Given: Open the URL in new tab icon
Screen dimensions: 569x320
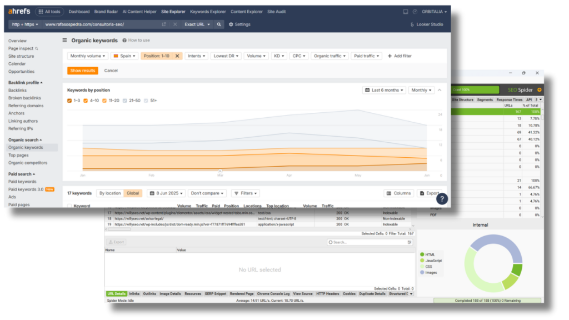Looking at the screenshot, I should click(164, 24).
